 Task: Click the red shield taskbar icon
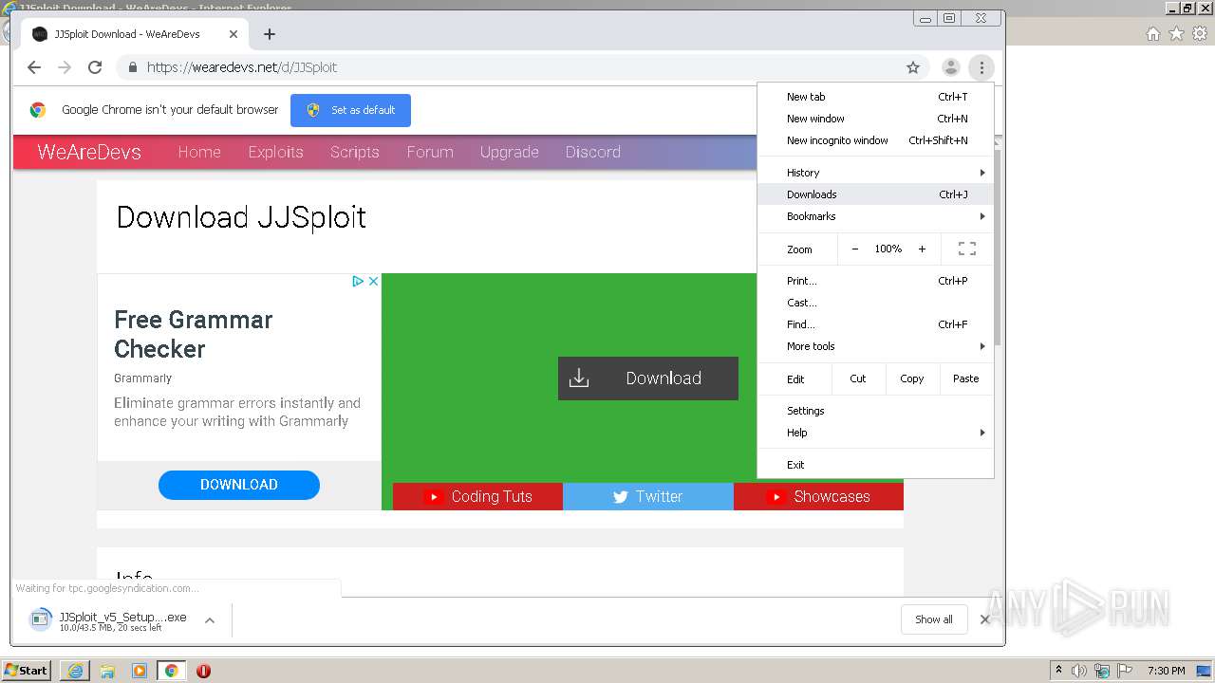pyautogui.click(x=203, y=671)
